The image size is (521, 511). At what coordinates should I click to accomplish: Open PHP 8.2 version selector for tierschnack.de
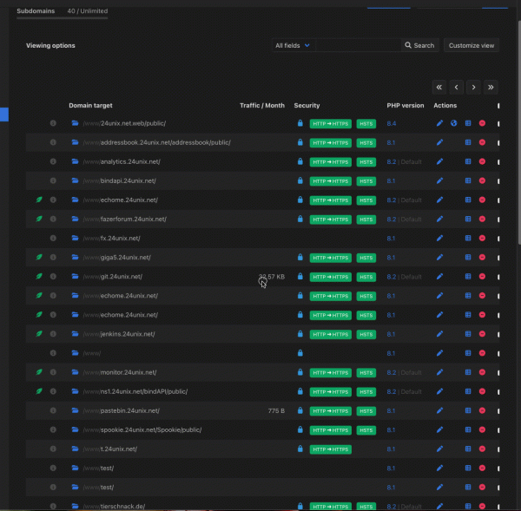point(392,507)
